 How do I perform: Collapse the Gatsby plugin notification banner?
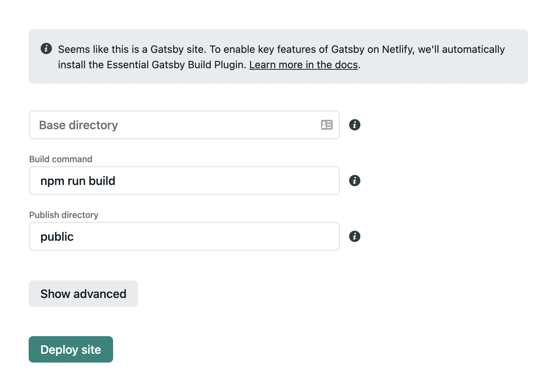(x=46, y=48)
